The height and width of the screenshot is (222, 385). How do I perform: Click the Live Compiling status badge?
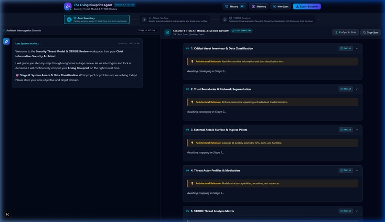(x=242, y=30)
